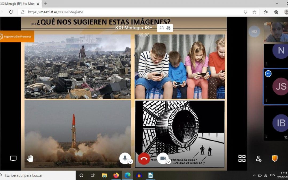Open participant count indicator showing 23

165,28
